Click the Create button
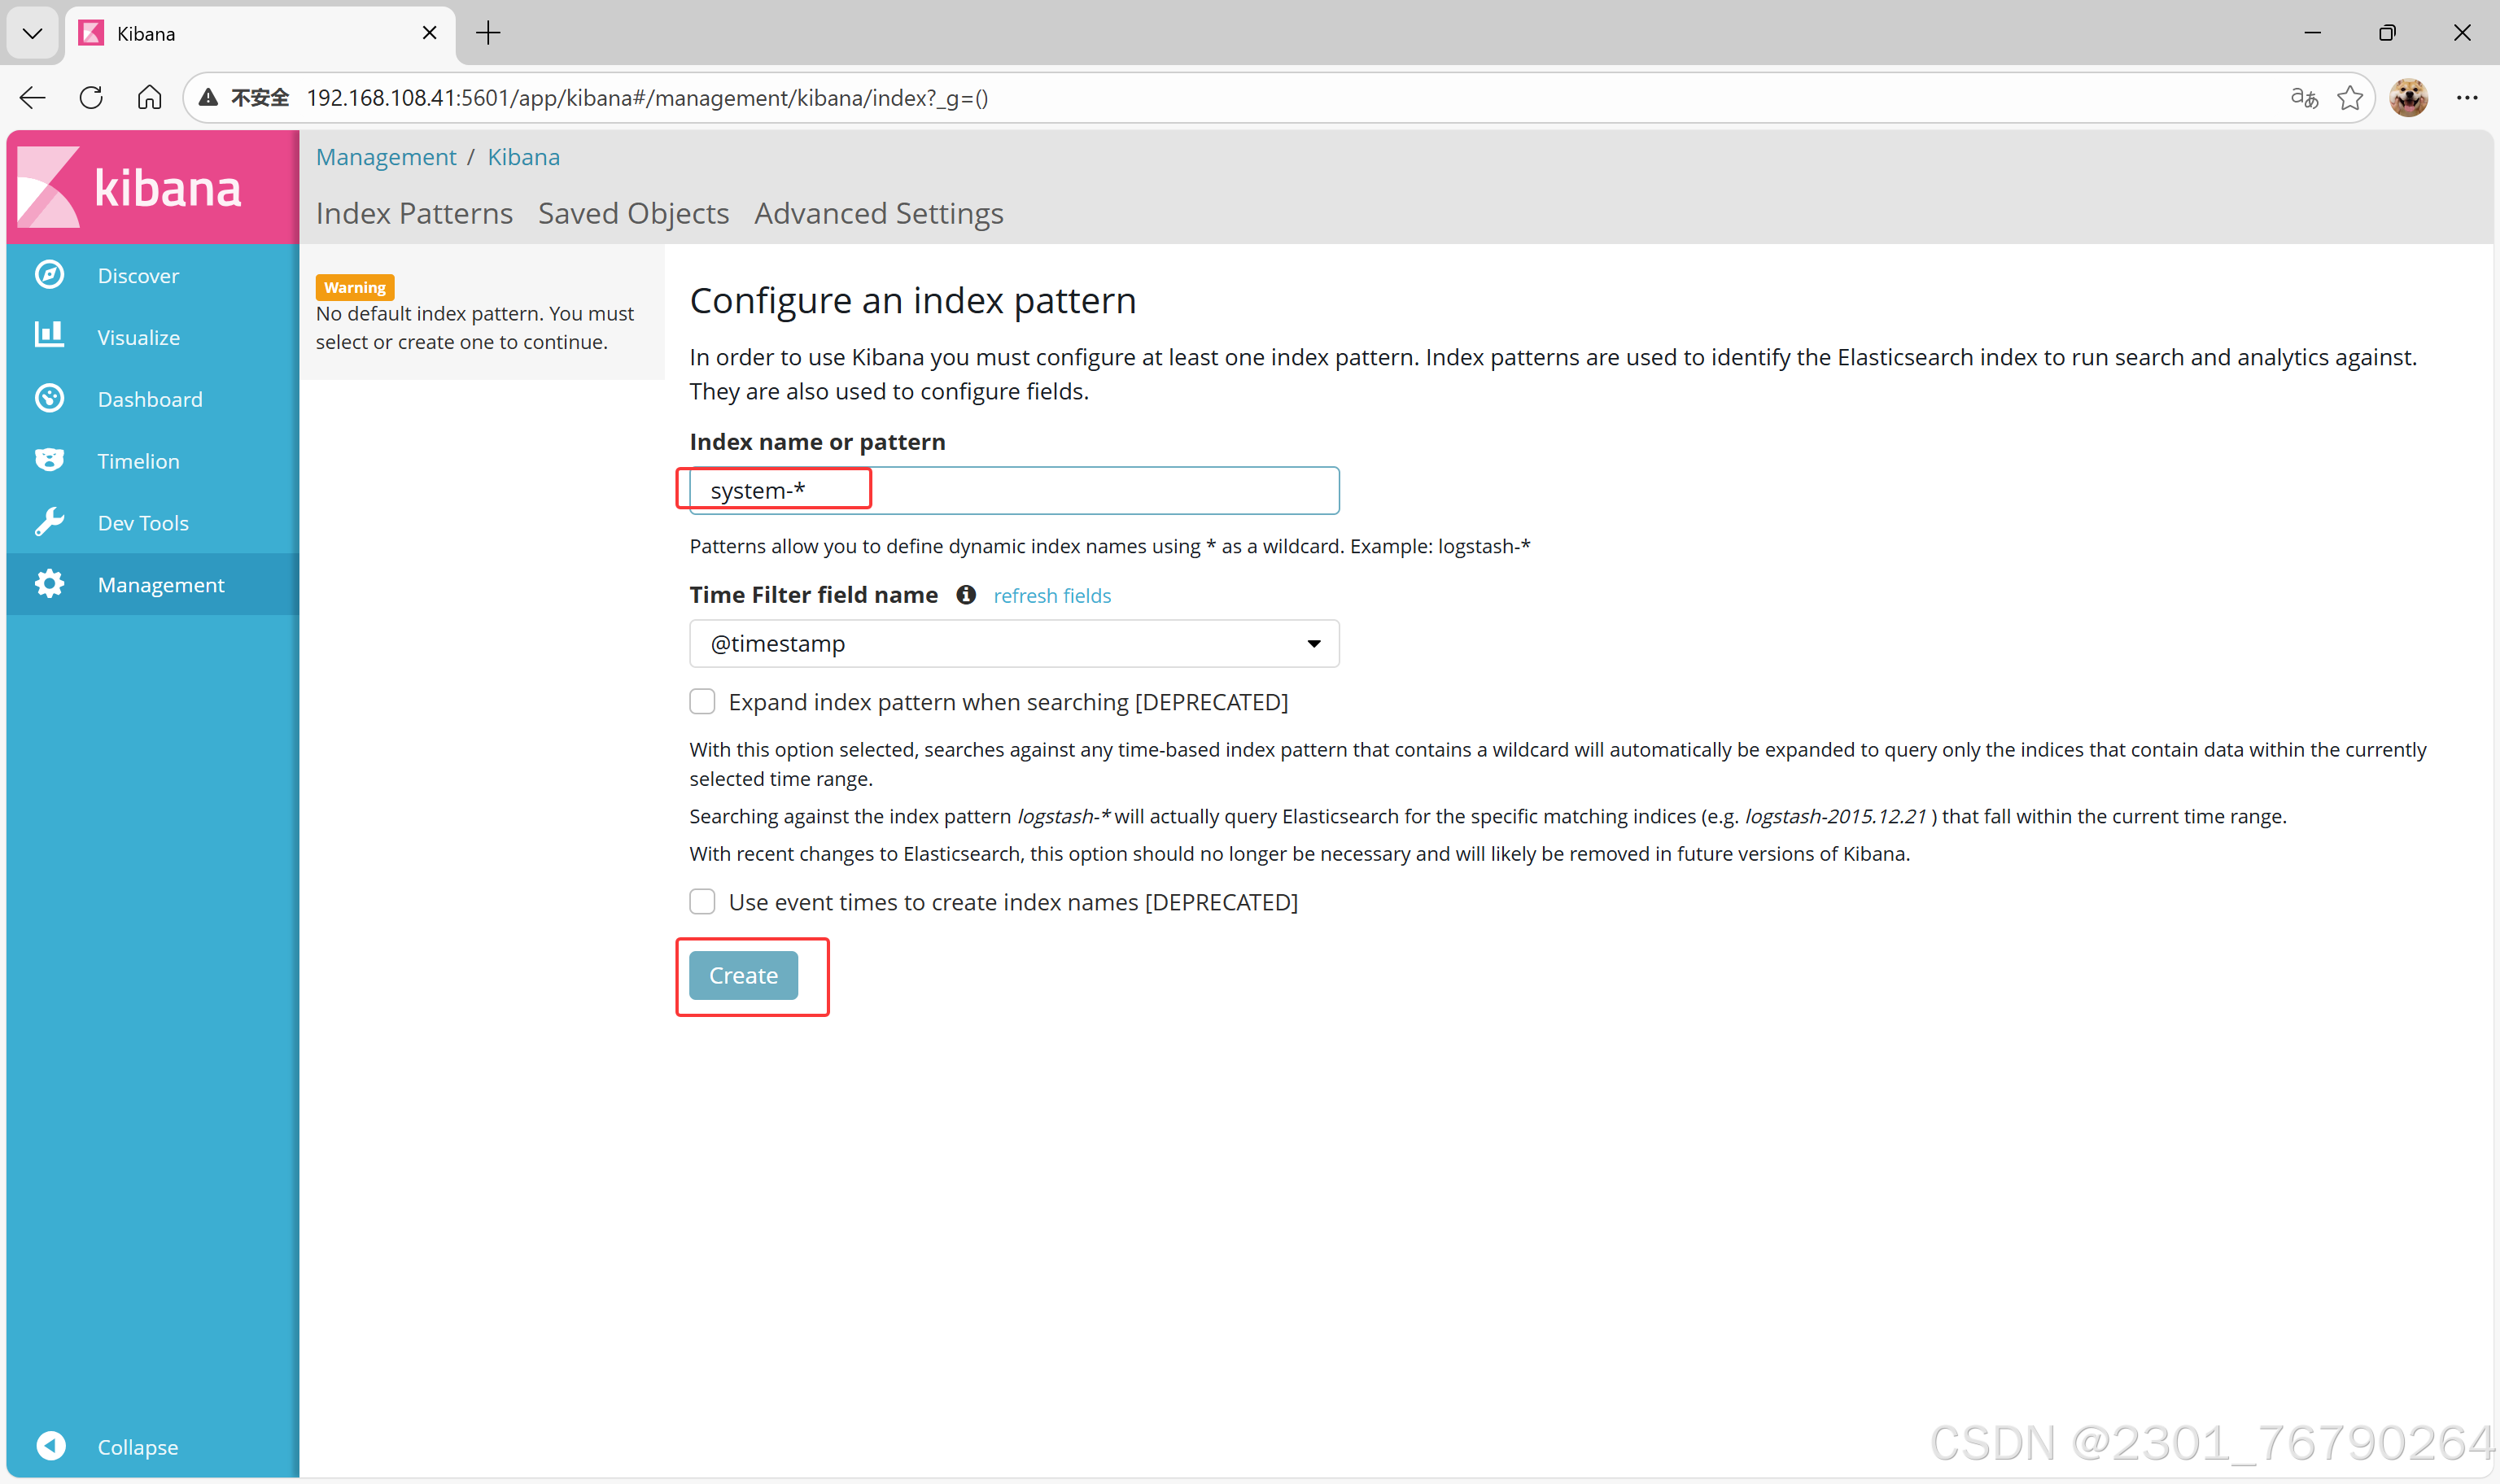The height and width of the screenshot is (1484, 2500). (x=743, y=975)
